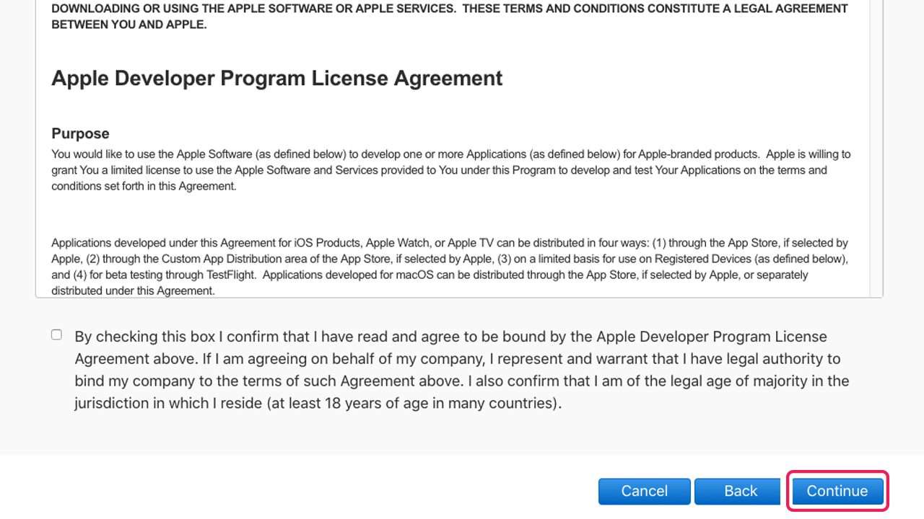Click the Cancel button
This screenshot has height=519, width=924.
(644, 491)
